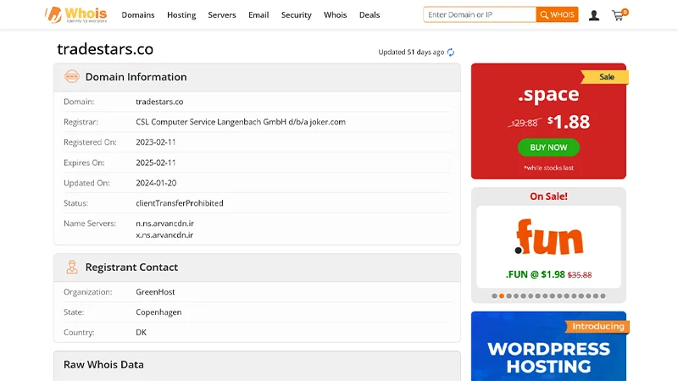Open the Domains menu

pyautogui.click(x=138, y=15)
